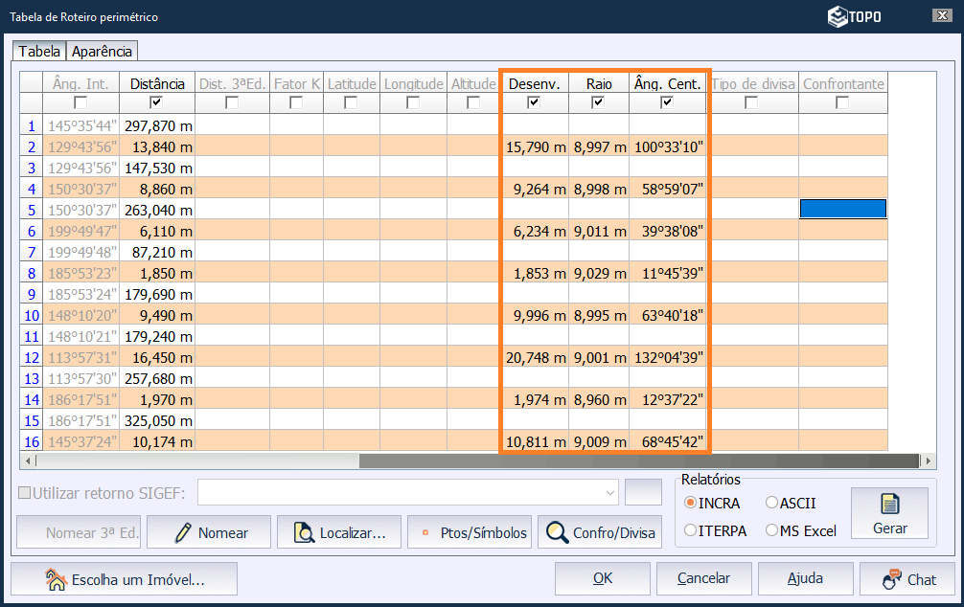Click Ptos/Símbolos button
Screen dimensions: 964x607
click(x=469, y=533)
